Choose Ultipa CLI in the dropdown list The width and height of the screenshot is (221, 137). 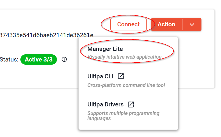pos(126,80)
